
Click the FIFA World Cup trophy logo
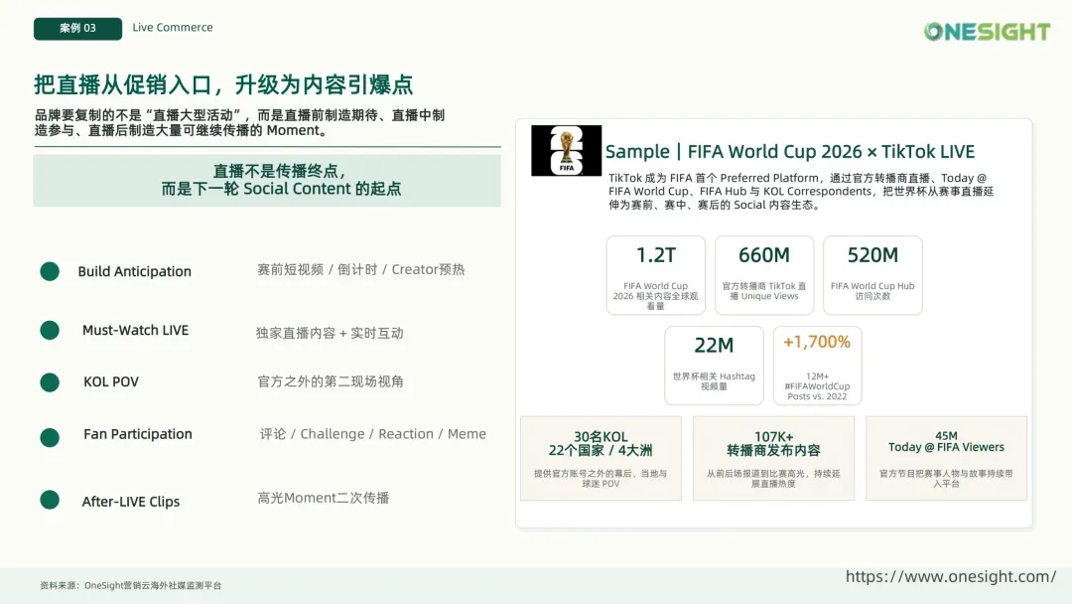click(x=566, y=150)
